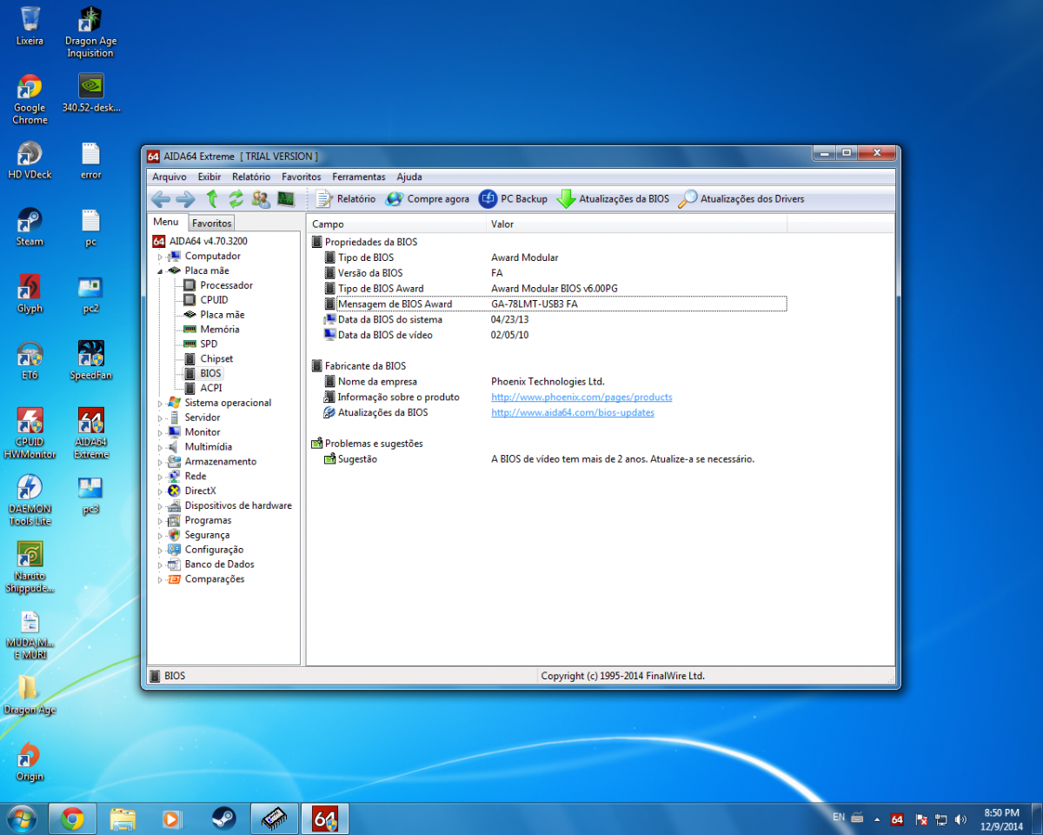Click the Back arrow in AIDA64 toolbar

pos(161,199)
